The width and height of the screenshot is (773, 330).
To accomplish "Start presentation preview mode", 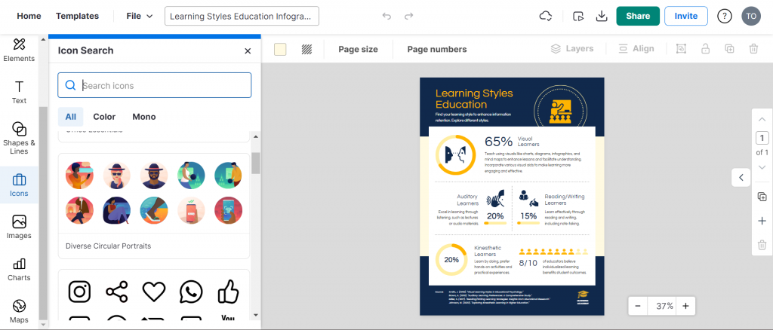I will pos(578,17).
